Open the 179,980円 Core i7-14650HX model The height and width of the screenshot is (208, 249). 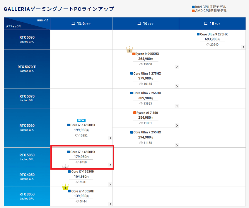(81, 157)
